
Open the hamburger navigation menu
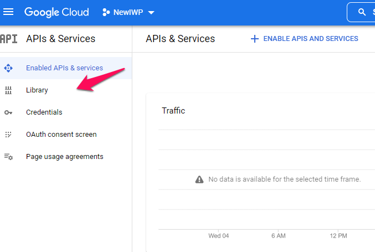coord(8,12)
